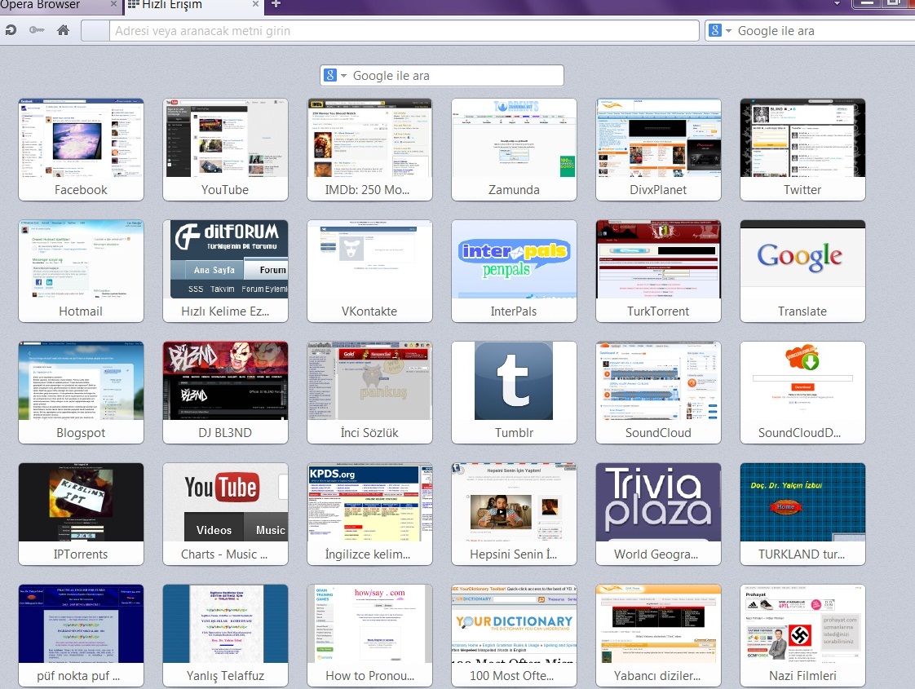
Task: Click the key password manager icon
Action: click(37, 31)
